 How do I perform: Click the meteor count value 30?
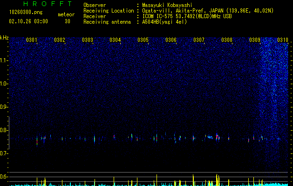tap(68, 21)
